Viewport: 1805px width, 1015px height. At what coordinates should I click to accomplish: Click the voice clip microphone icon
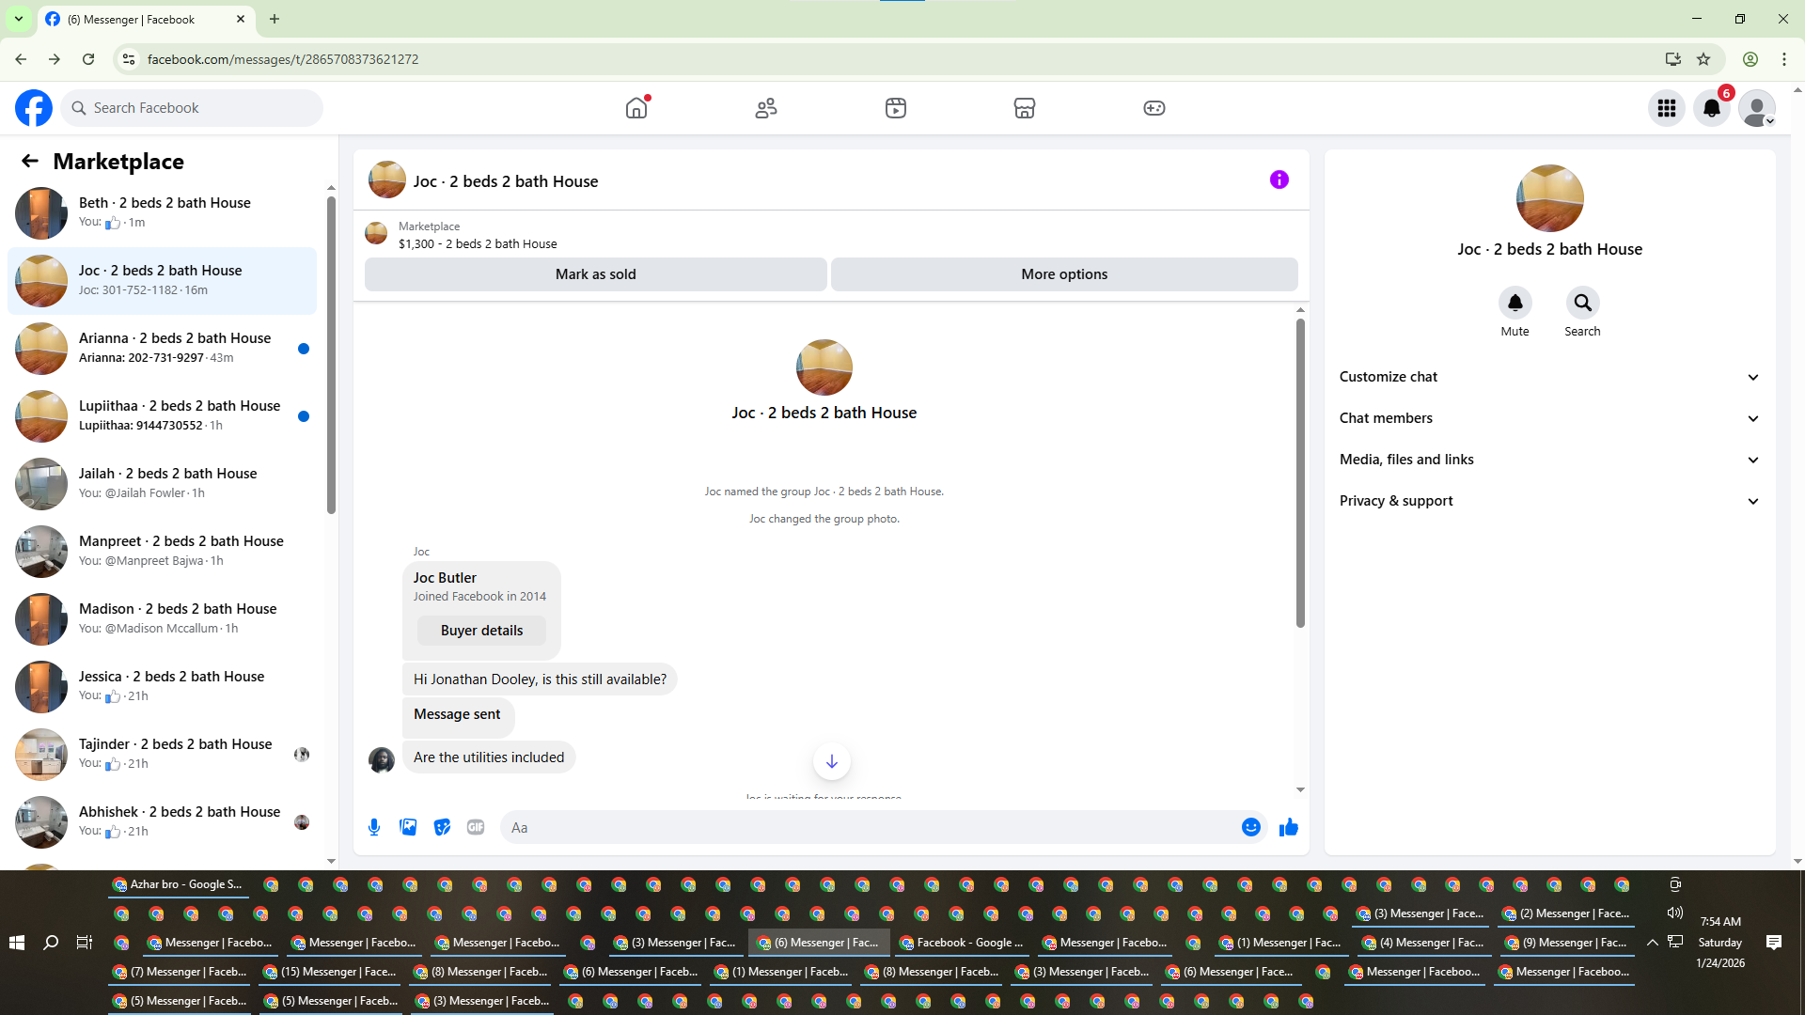pyautogui.click(x=374, y=827)
